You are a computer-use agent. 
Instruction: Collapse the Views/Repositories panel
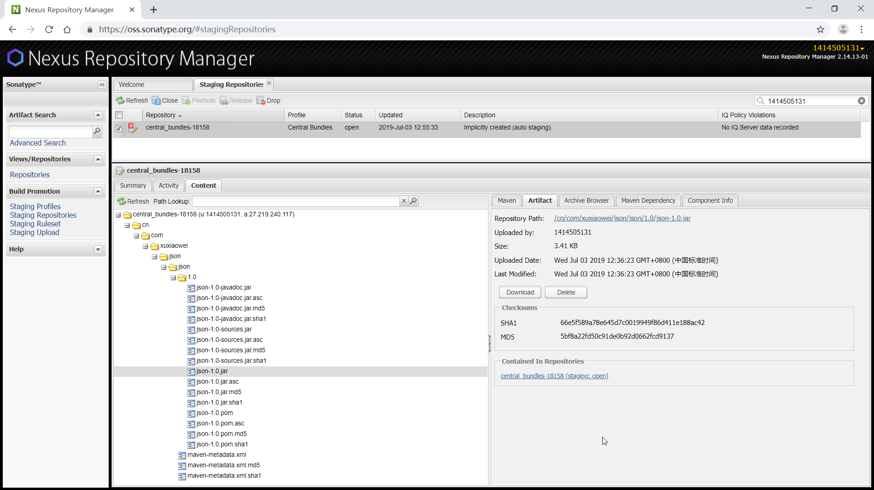[98, 159]
